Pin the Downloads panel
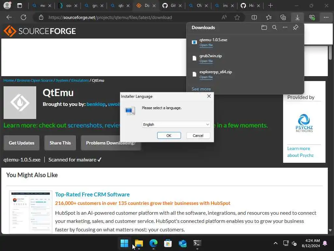This screenshot has width=334, height=251. pos(296,27)
